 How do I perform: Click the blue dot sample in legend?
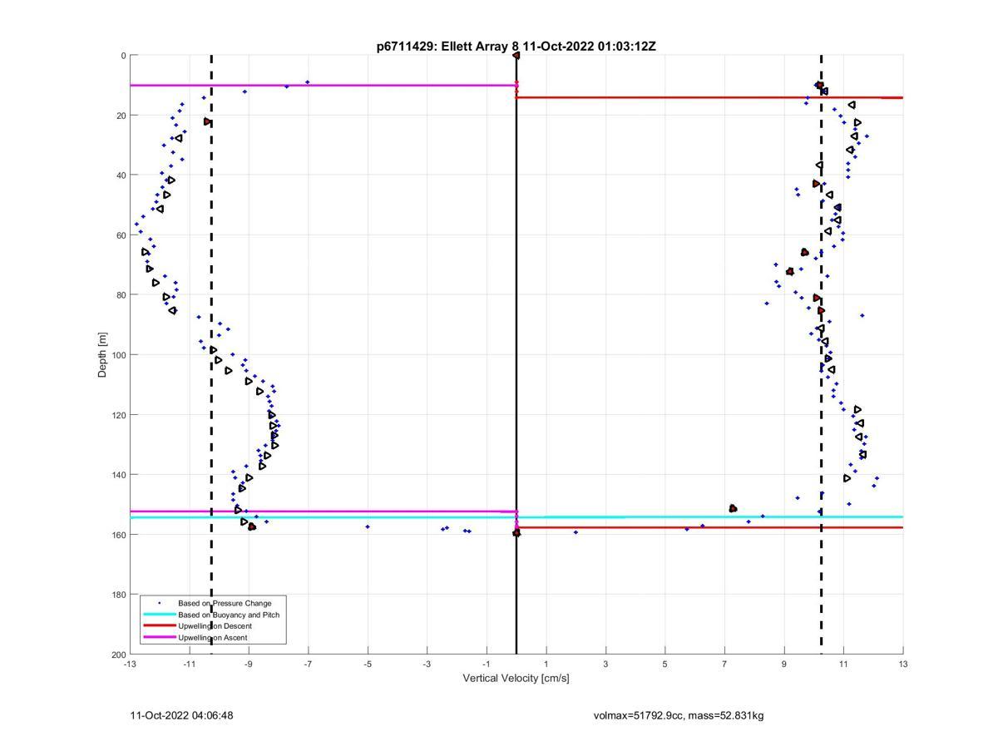[x=159, y=603]
